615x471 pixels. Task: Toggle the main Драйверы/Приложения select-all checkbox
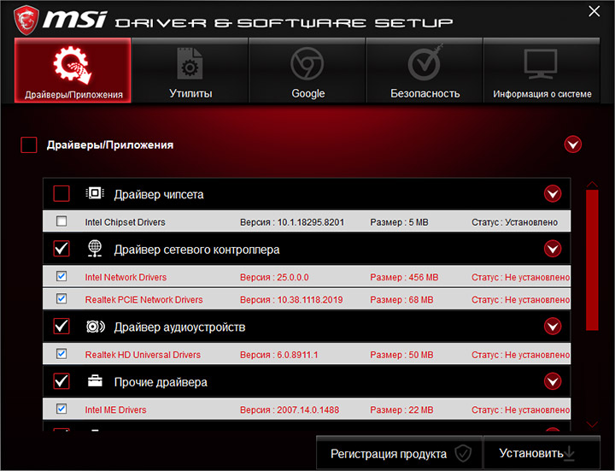click(29, 144)
